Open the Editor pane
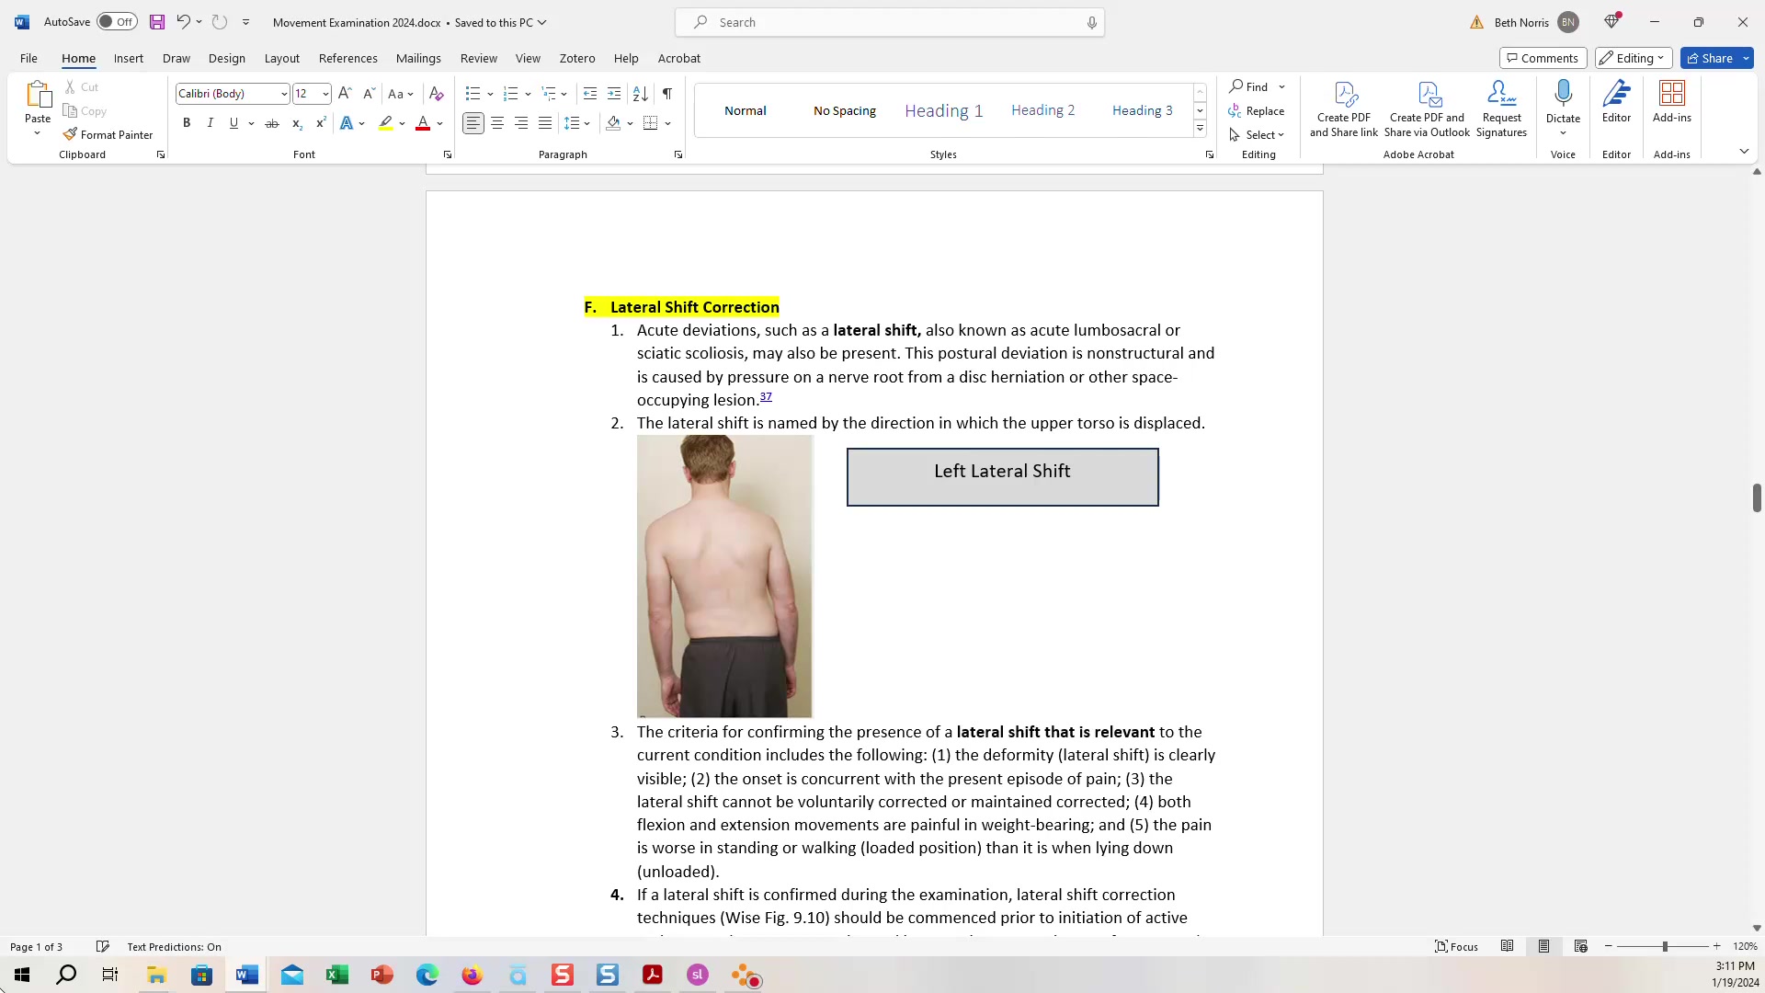The height and width of the screenshot is (993, 1765). point(1616,101)
